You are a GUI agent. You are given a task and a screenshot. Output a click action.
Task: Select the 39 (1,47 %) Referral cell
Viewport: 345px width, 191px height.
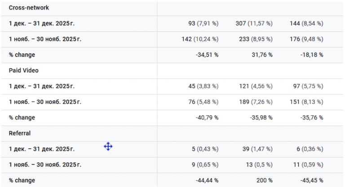point(257,149)
